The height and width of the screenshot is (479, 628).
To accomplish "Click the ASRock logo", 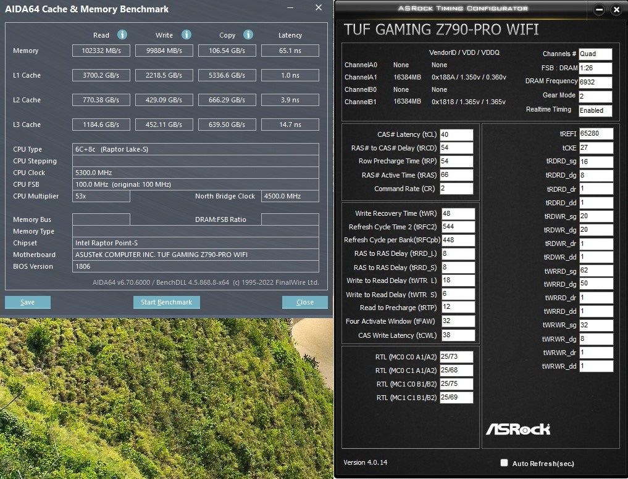I will (x=518, y=430).
